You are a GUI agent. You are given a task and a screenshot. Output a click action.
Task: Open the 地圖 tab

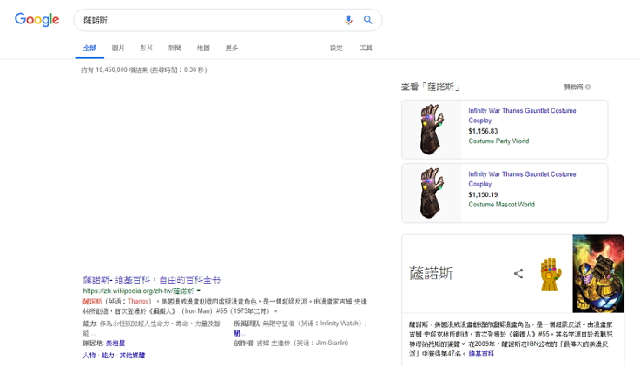click(203, 48)
